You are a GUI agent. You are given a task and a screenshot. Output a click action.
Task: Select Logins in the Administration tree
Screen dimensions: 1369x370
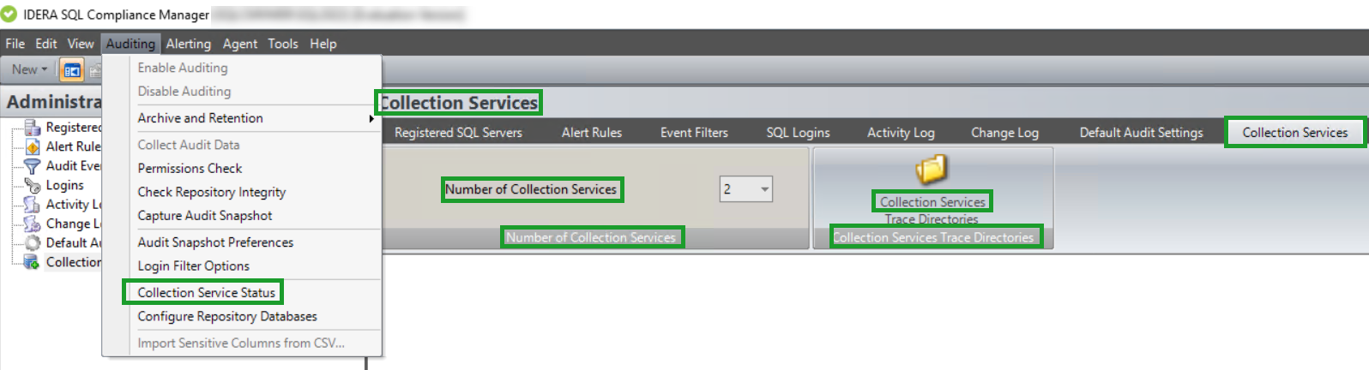tap(65, 185)
